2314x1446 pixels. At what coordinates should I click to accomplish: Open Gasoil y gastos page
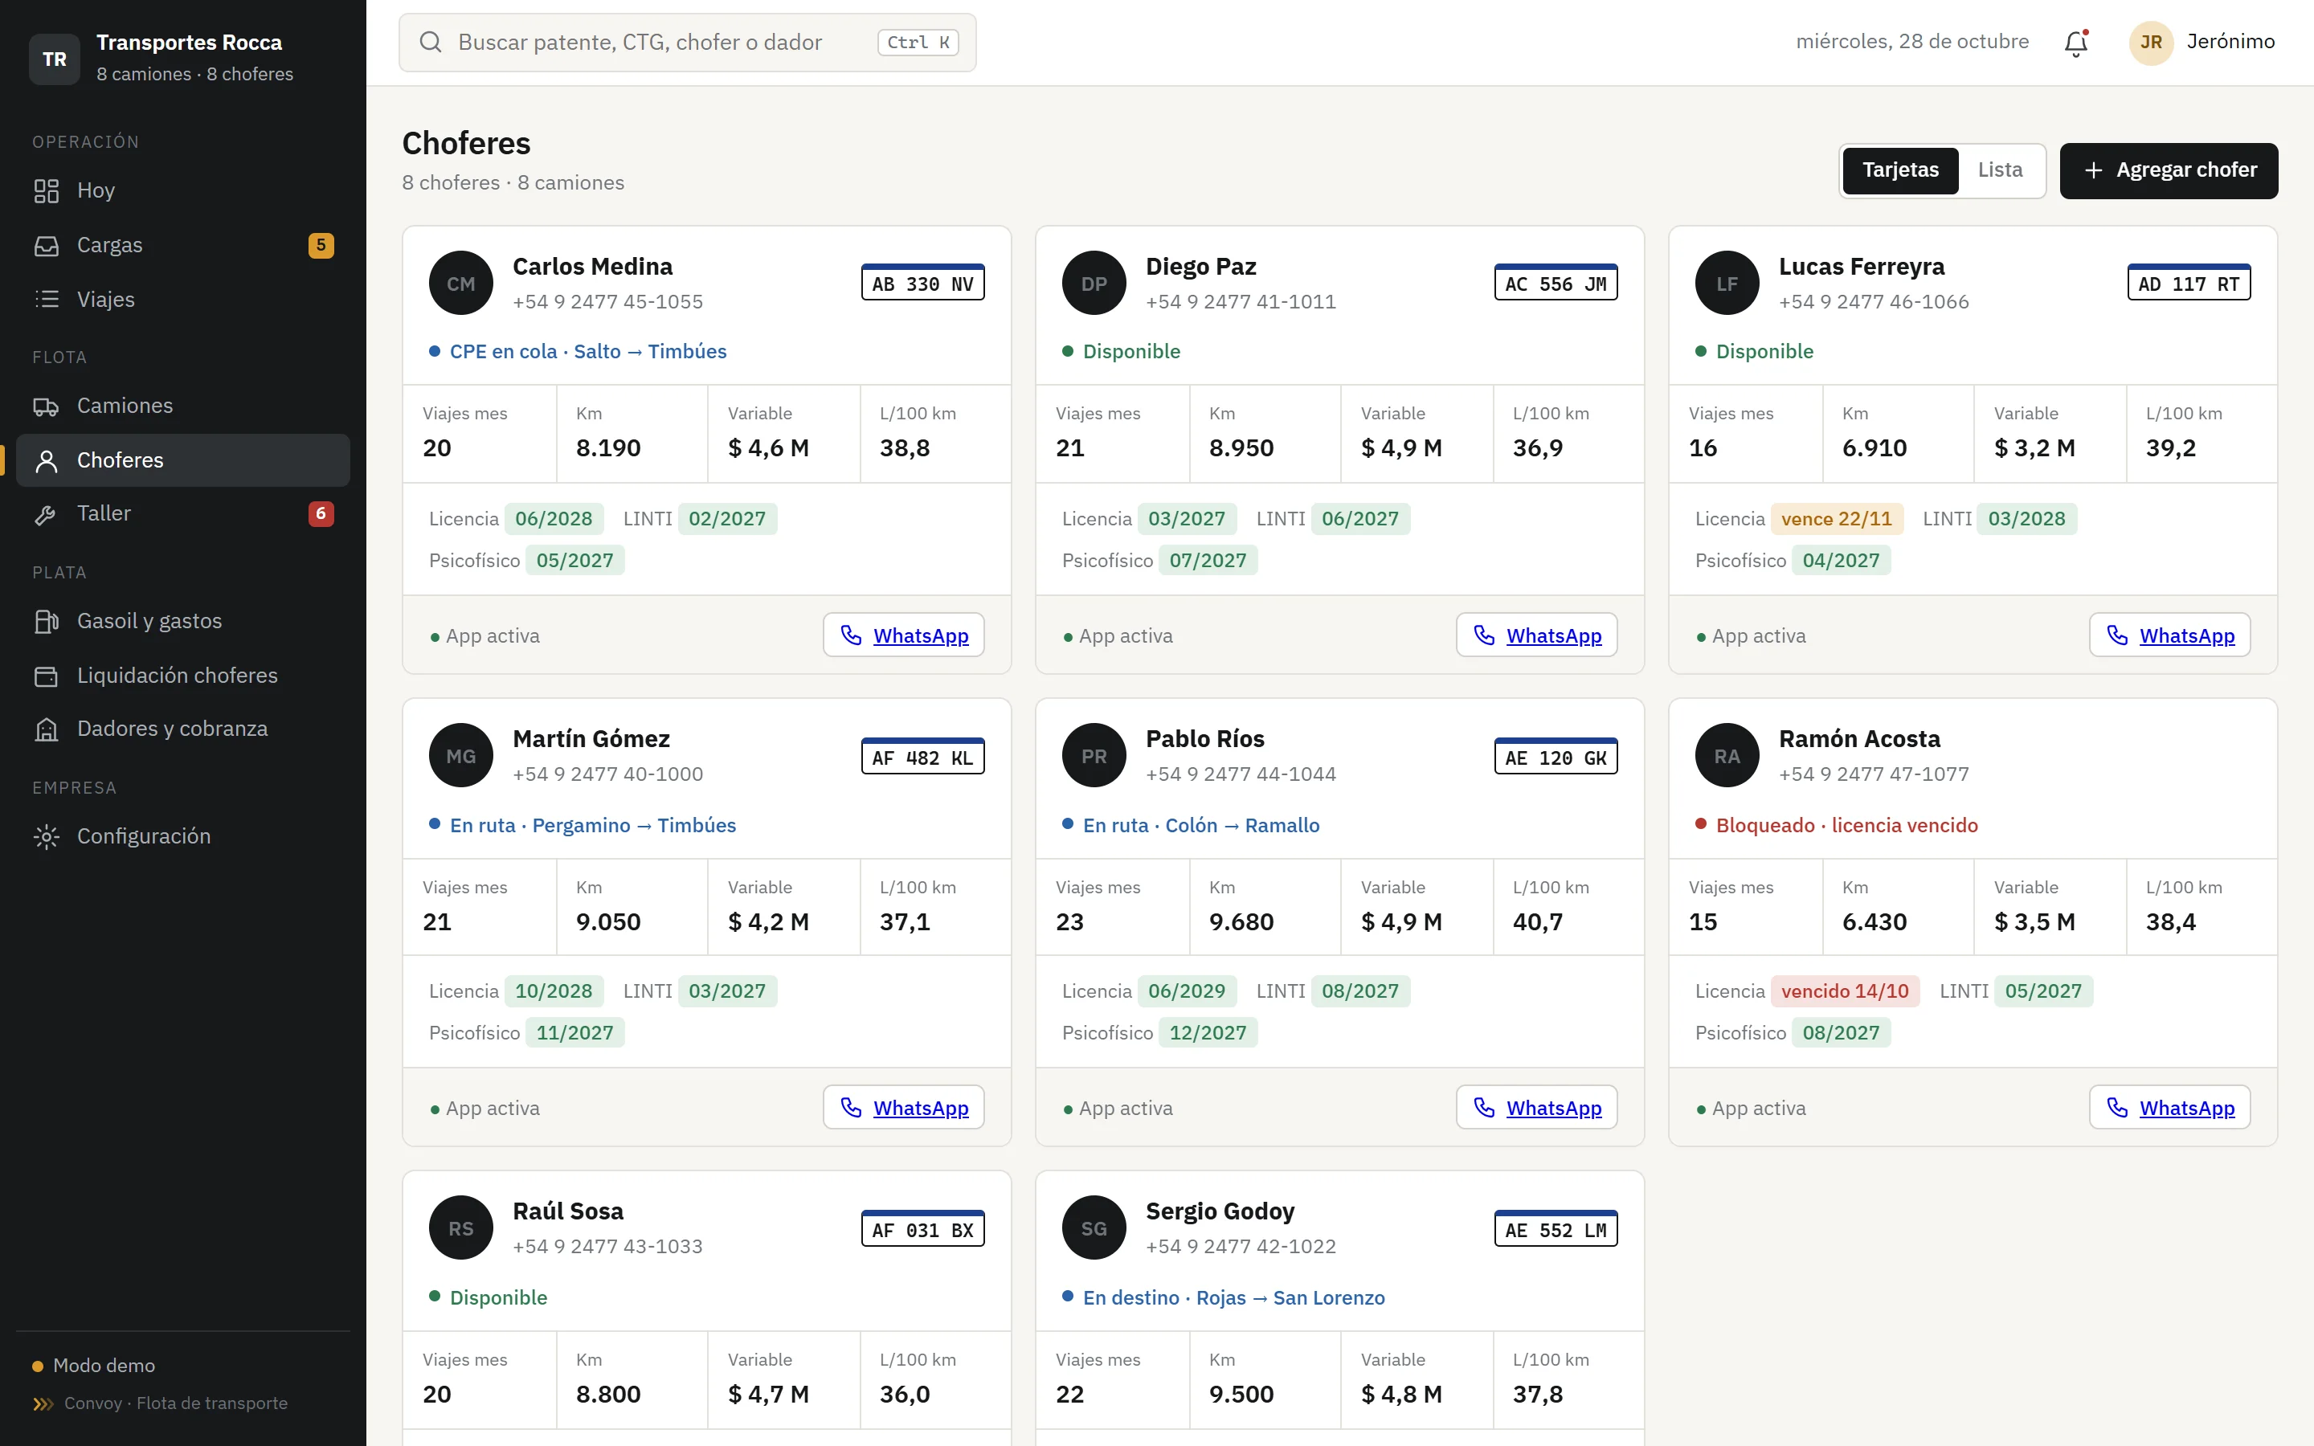(182, 621)
